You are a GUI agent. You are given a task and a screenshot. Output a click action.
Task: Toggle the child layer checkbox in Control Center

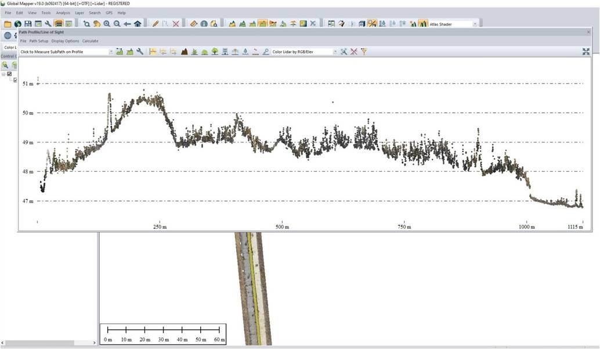pos(16,80)
